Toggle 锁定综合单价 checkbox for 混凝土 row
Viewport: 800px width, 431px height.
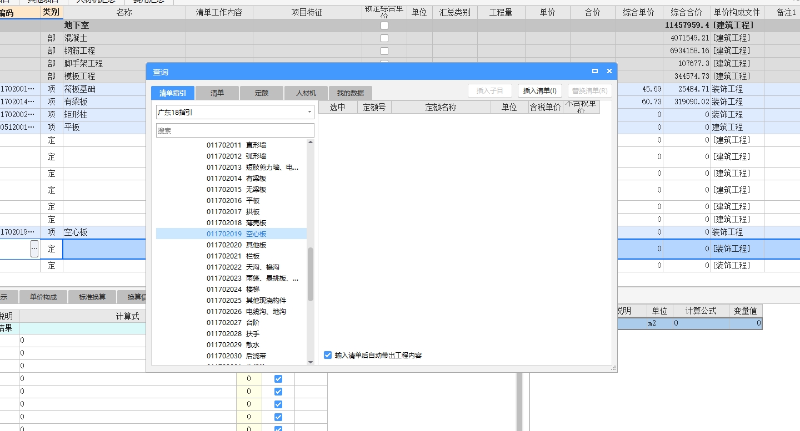coord(384,38)
